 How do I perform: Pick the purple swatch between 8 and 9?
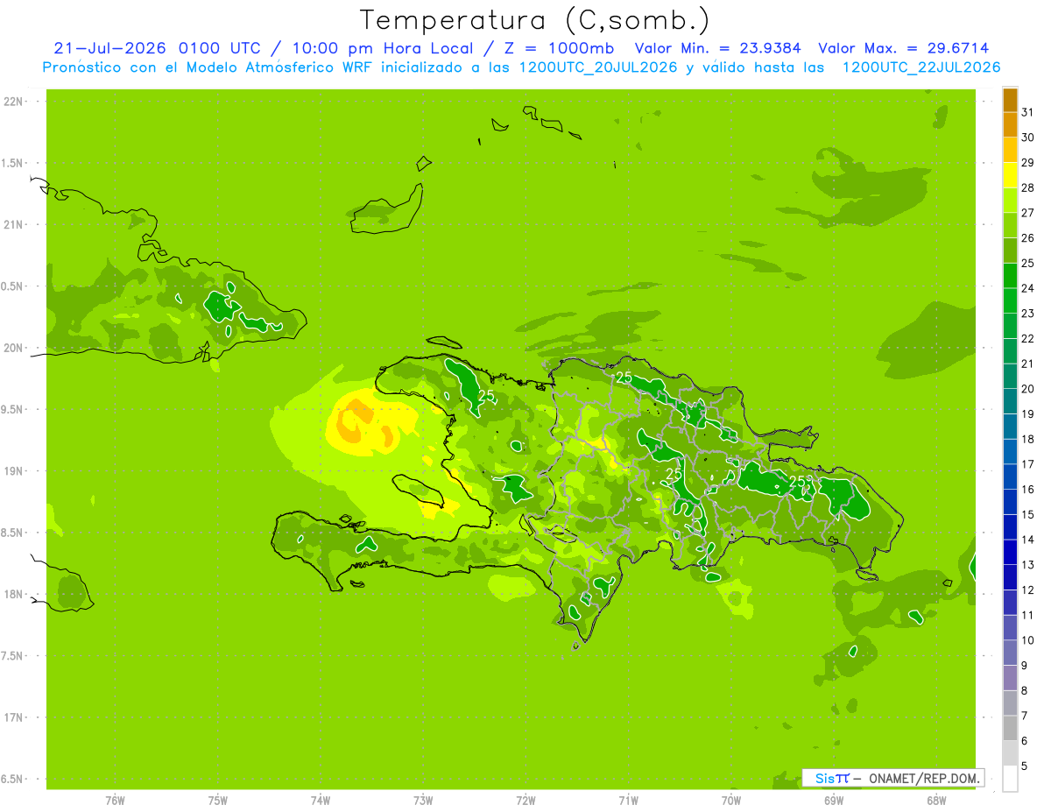pyautogui.click(x=1010, y=678)
